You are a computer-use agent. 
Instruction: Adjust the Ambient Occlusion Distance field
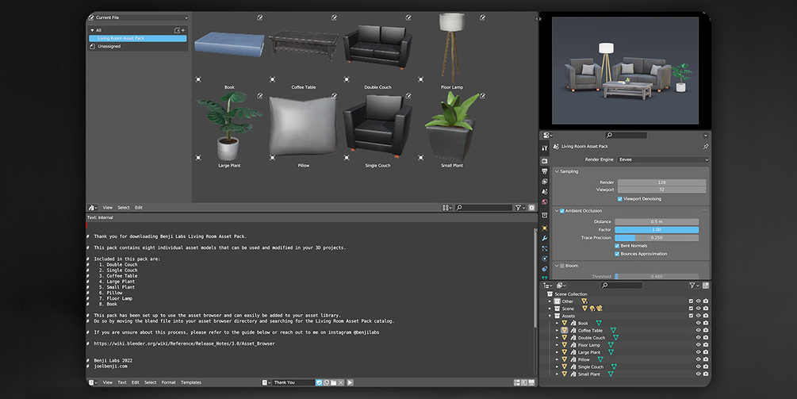click(x=656, y=221)
